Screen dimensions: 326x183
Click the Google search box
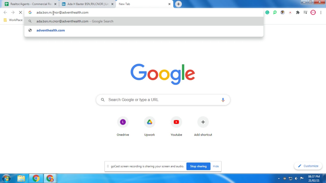(163, 100)
